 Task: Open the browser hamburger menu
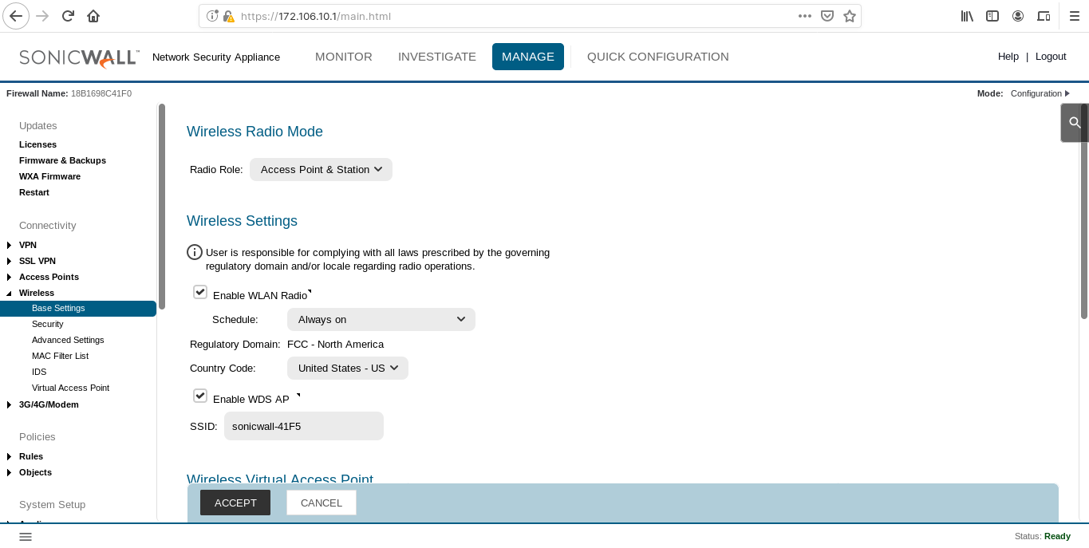(1074, 16)
